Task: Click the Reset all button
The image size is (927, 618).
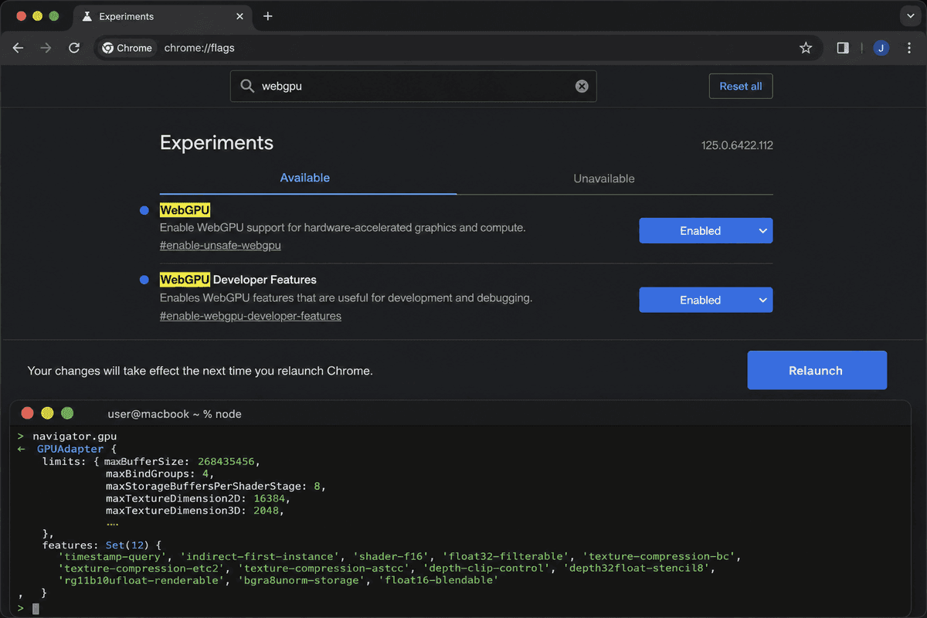Action: point(741,87)
